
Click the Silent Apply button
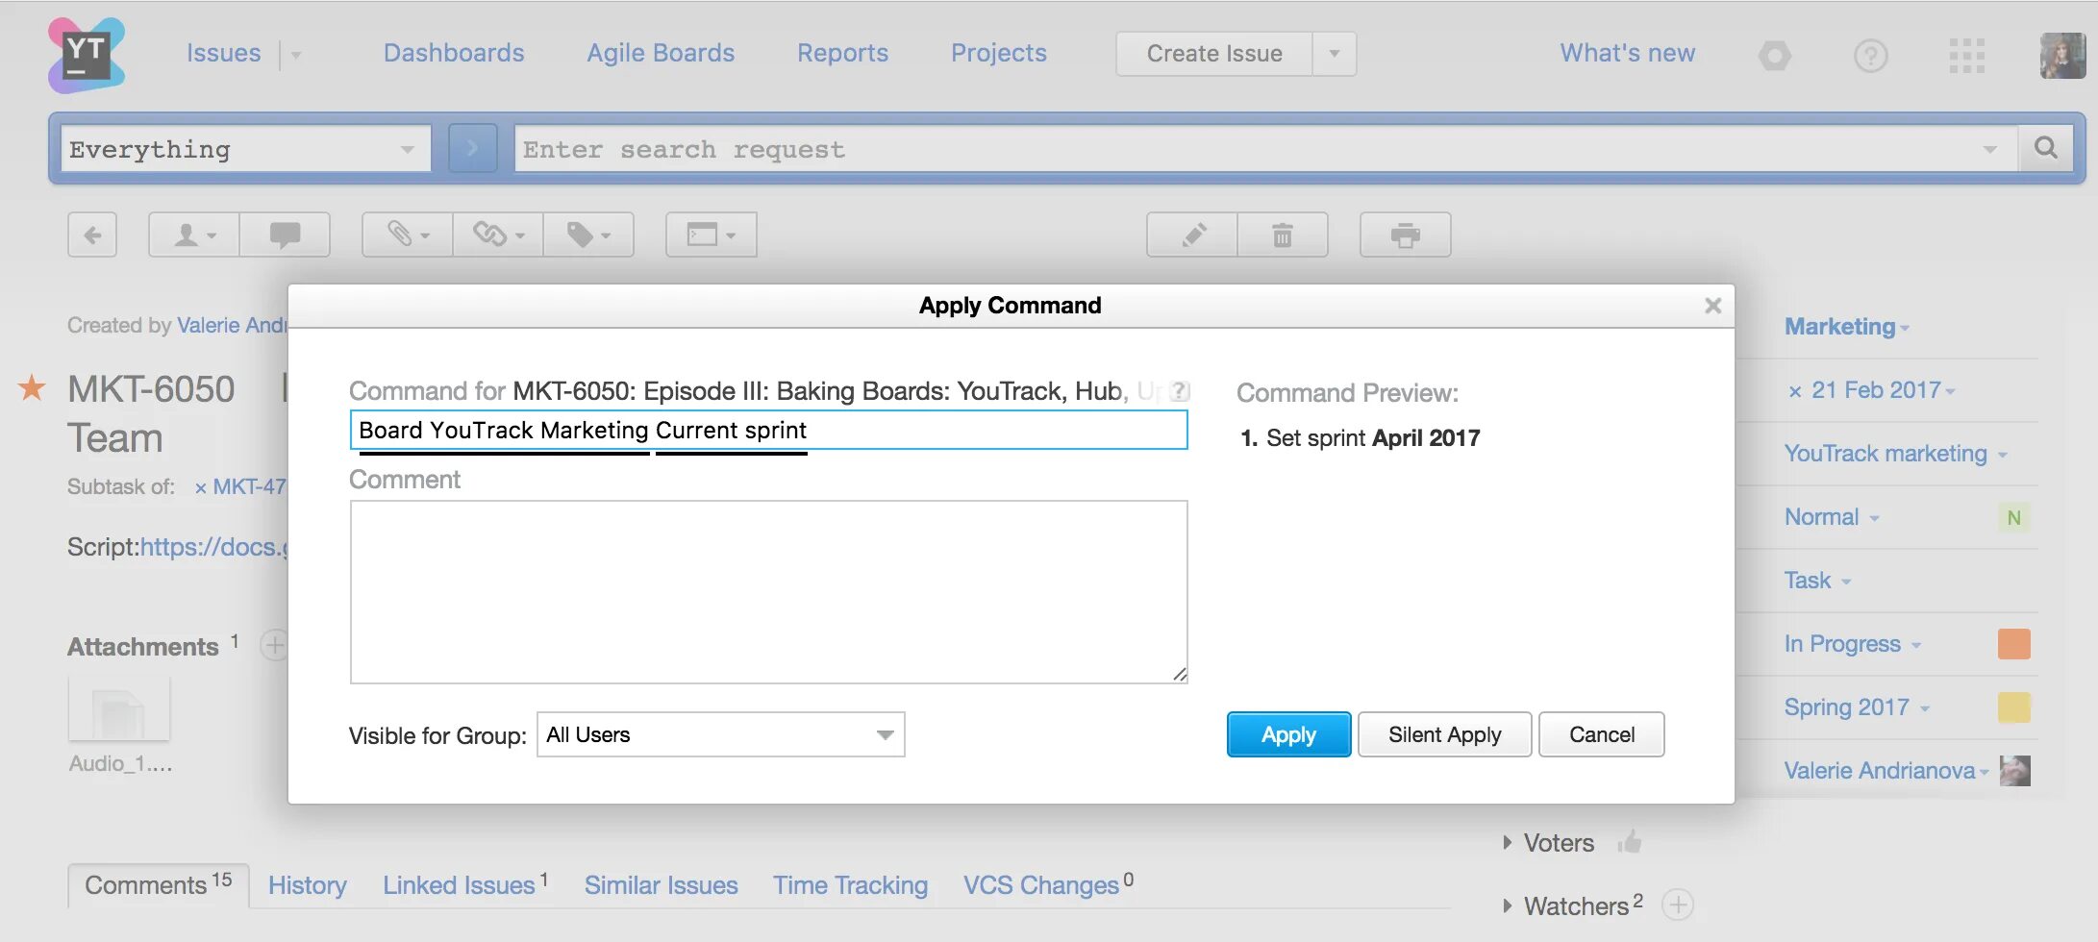pyautogui.click(x=1444, y=734)
